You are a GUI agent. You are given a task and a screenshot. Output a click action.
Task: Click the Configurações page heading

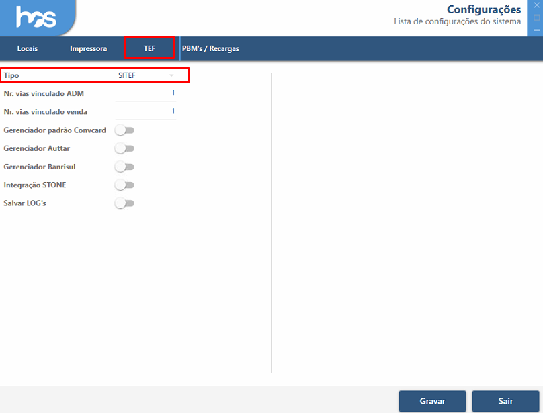click(x=484, y=9)
